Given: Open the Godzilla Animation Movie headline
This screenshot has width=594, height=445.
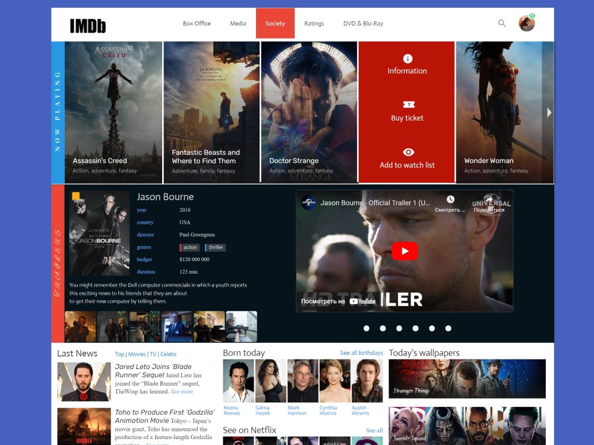Looking at the screenshot, I should coord(165,417).
